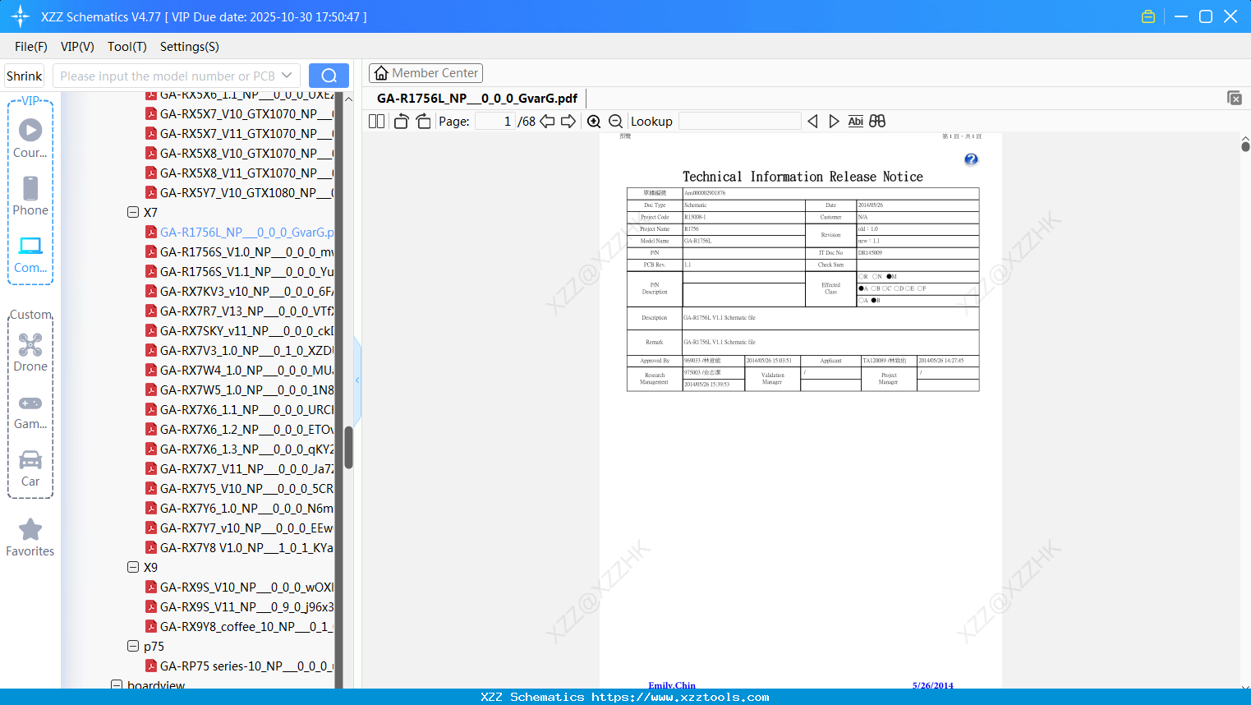This screenshot has height=705, width=1251.
Task: Rotate the page clockwise
Action: [x=423, y=122]
